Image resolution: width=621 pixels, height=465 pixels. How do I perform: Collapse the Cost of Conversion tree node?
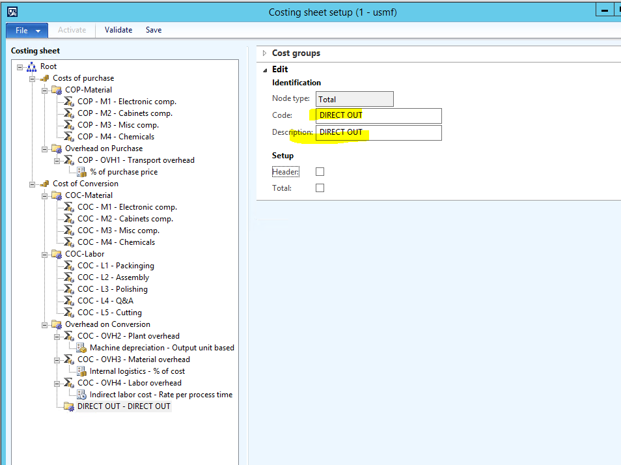click(32, 184)
